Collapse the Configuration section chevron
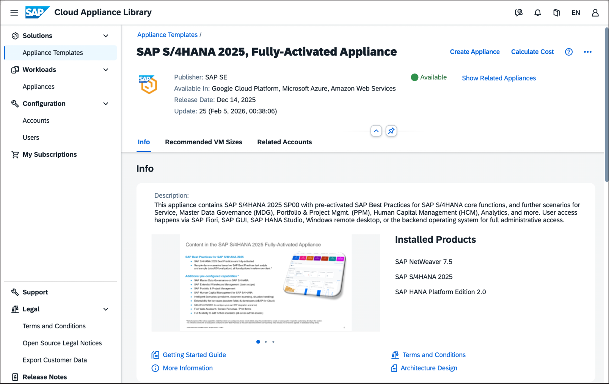This screenshot has width=609, height=384. click(x=106, y=103)
